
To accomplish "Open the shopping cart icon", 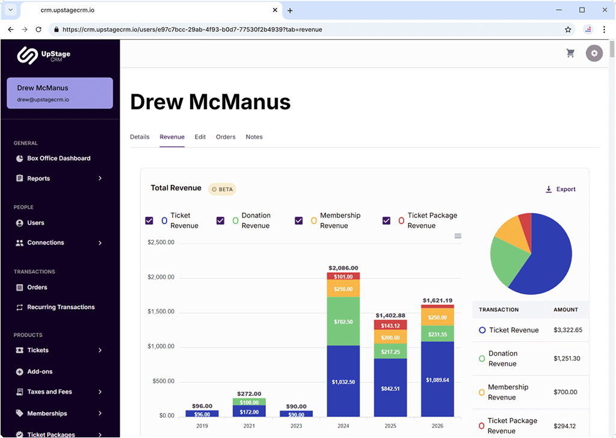I will coord(570,53).
